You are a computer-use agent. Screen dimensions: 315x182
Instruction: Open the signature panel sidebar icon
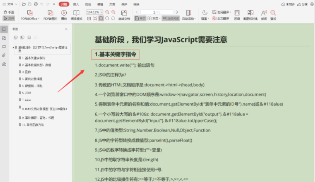tap(4, 64)
